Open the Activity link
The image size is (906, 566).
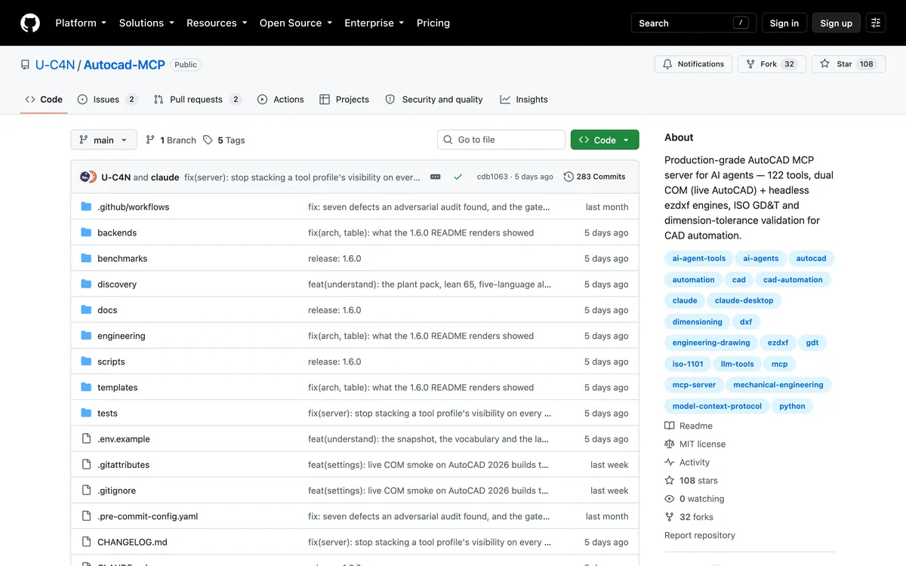tap(687, 463)
